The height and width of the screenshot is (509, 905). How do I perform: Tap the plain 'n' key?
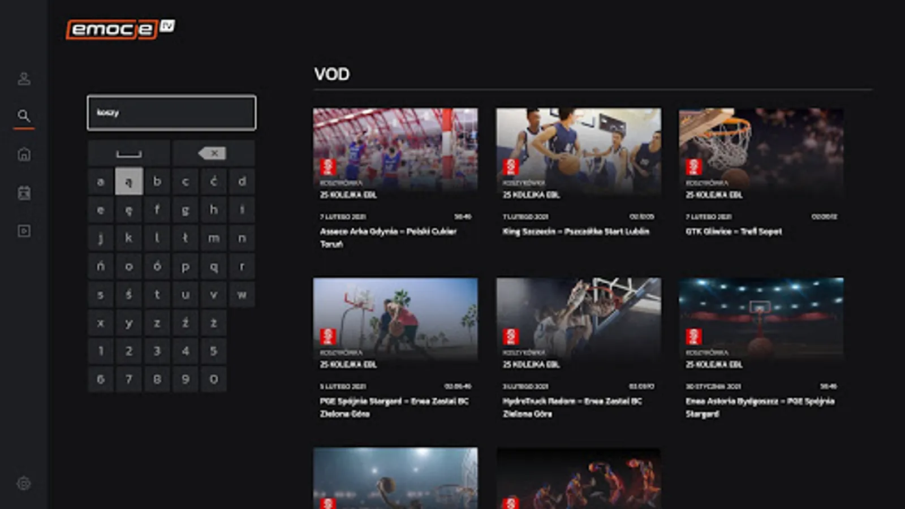tap(242, 238)
